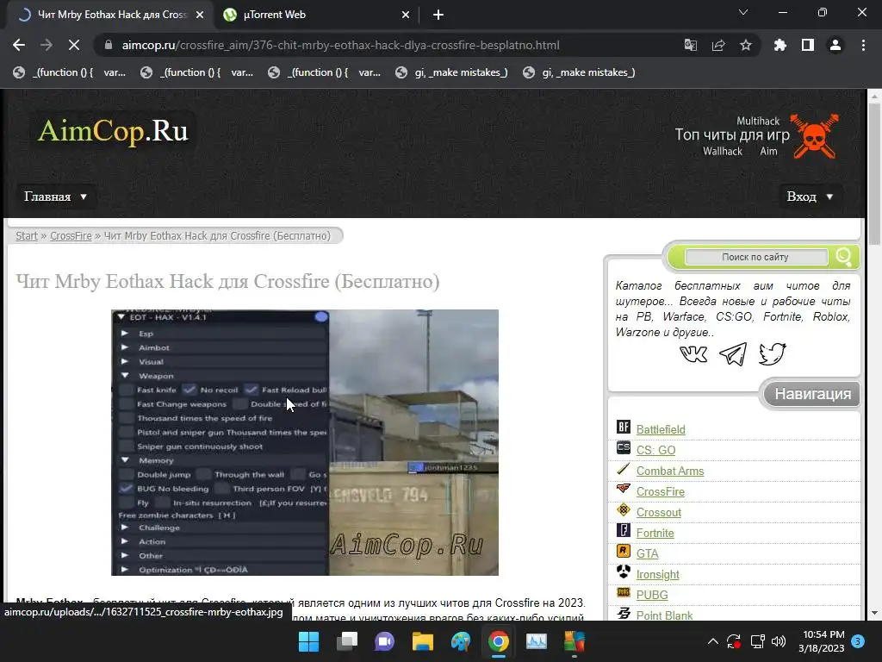882x662 pixels.
Task: Open the Fortnite navigation link
Action: [655, 533]
